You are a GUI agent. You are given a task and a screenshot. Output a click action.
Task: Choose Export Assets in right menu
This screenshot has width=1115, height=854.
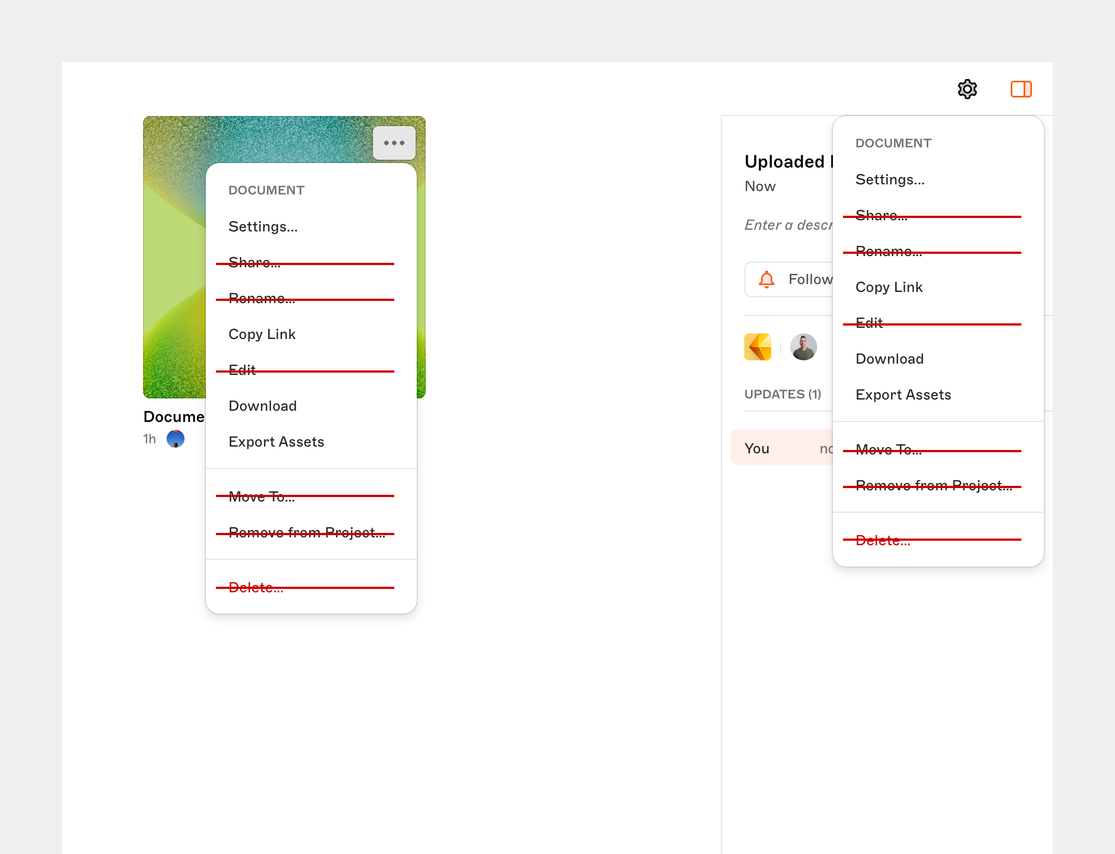[903, 394]
